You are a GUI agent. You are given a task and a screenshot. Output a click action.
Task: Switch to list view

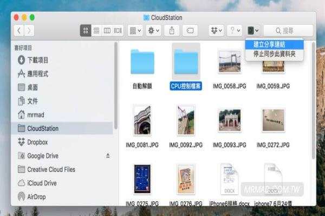(96, 31)
